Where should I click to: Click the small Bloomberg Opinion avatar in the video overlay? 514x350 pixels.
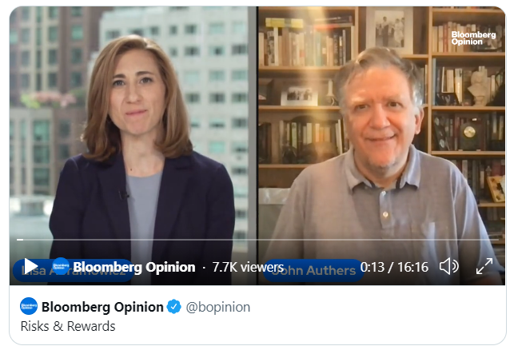click(61, 266)
